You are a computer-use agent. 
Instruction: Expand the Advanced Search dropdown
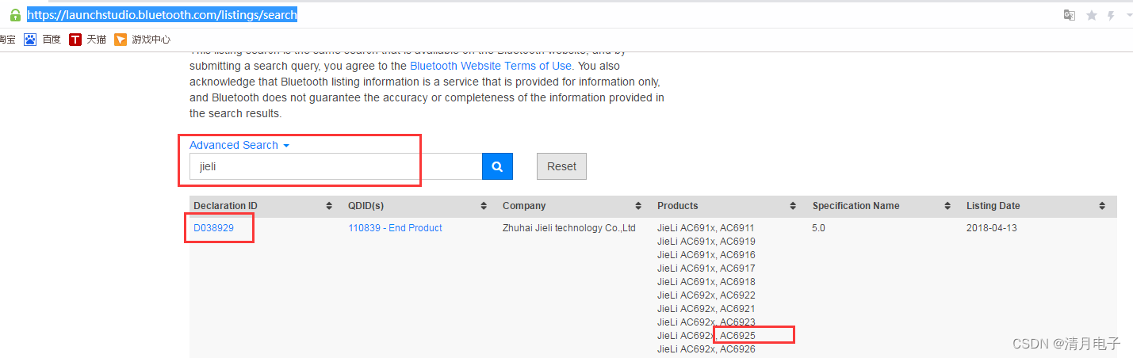(x=239, y=145)
